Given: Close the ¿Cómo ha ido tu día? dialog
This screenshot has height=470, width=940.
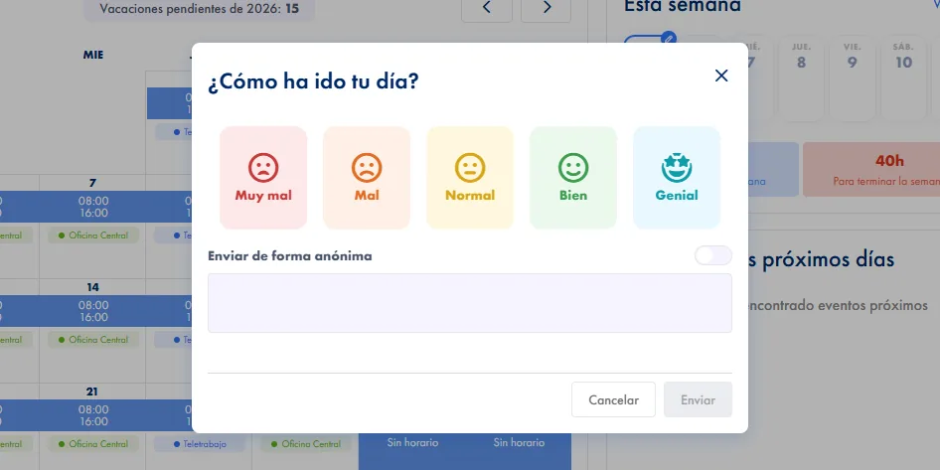Looking at the screenshot, I should point(721,76).
